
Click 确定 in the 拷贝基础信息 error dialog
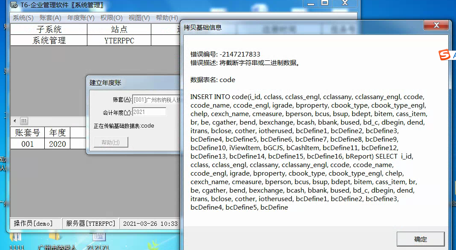(421, 239)
